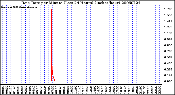The height and width of the screenshot is (95, 175).
Task: Select the 01:45 x-axis label
Action: pos(14,90)
